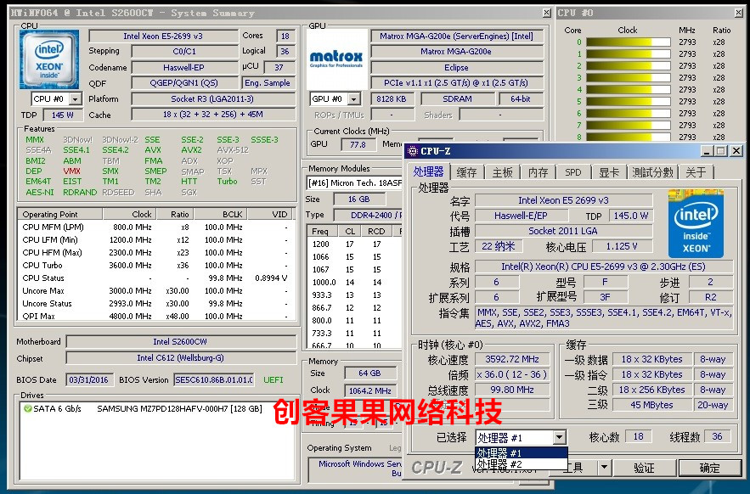
Task: Click the Core 0 clock bar
Action: (628, 42)
